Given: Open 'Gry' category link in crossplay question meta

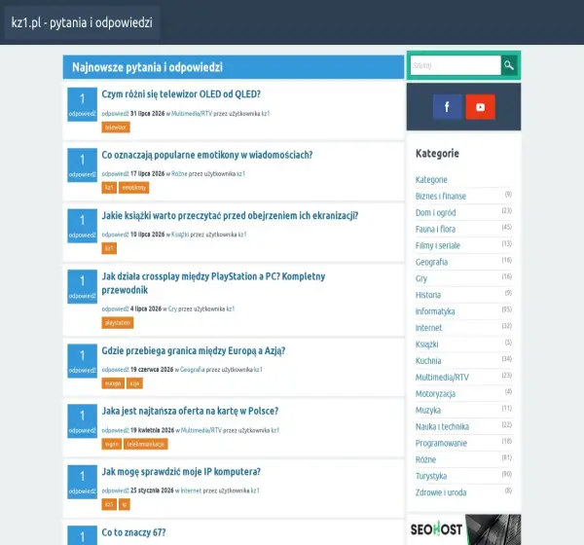Looking at the screenshot, I should click(x=172, y=309).
